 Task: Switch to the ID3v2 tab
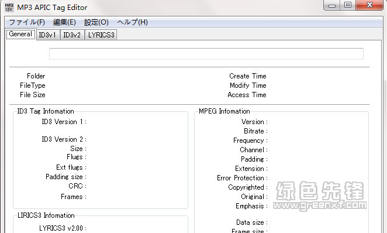pyautogui.click(x=72, y=35)
